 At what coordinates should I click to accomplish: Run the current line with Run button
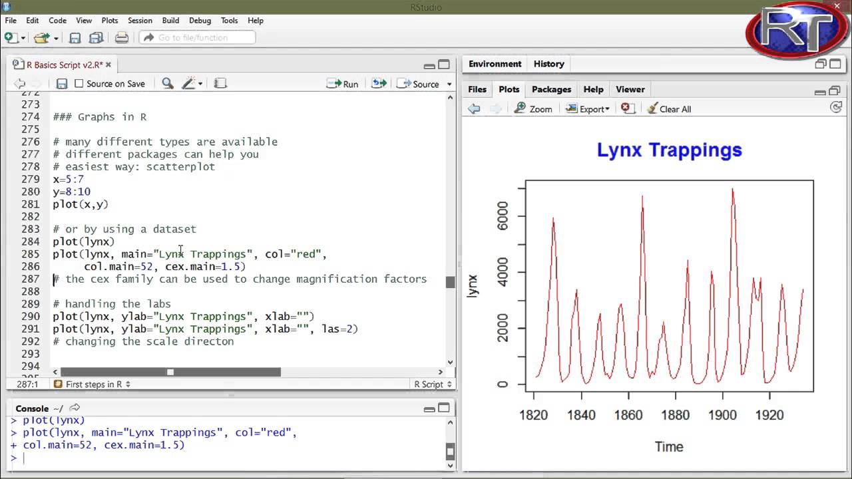(x=343, y=84)
